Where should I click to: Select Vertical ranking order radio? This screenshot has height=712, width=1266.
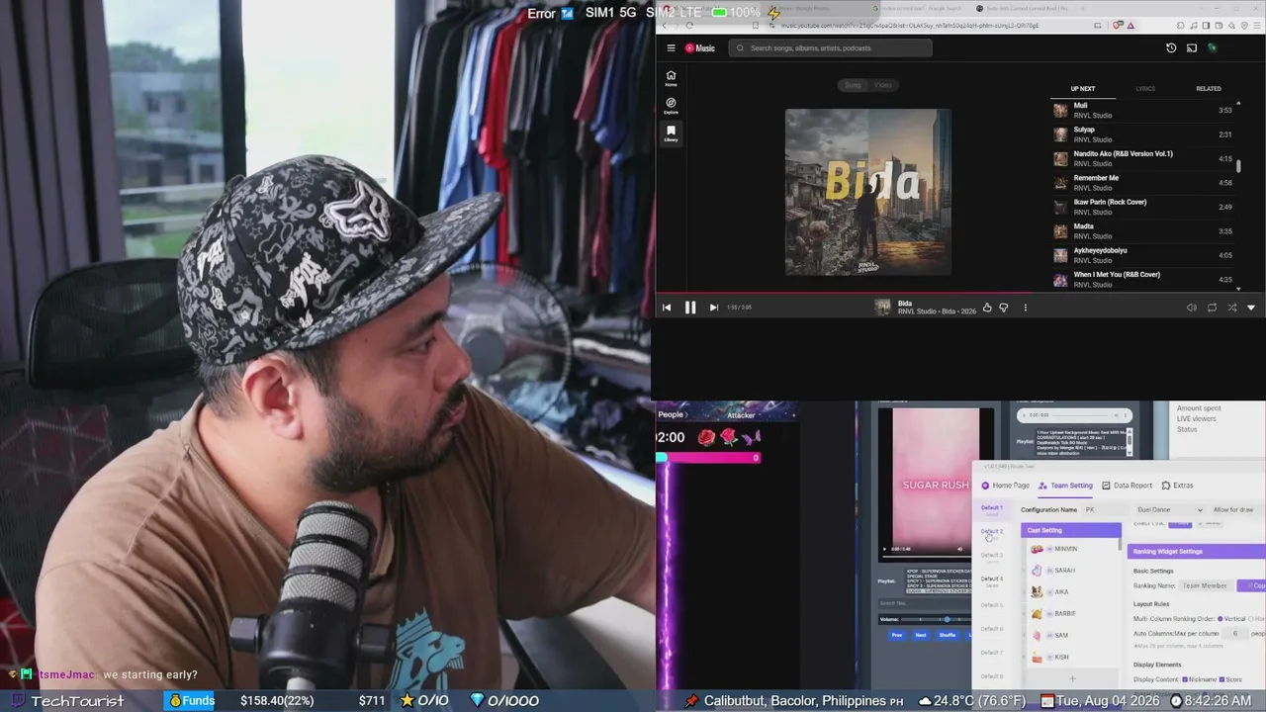(x=1221, y=619)
